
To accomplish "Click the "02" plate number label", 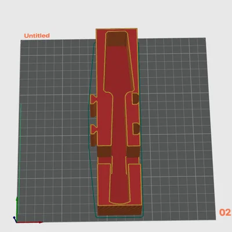I will (225, 212).
